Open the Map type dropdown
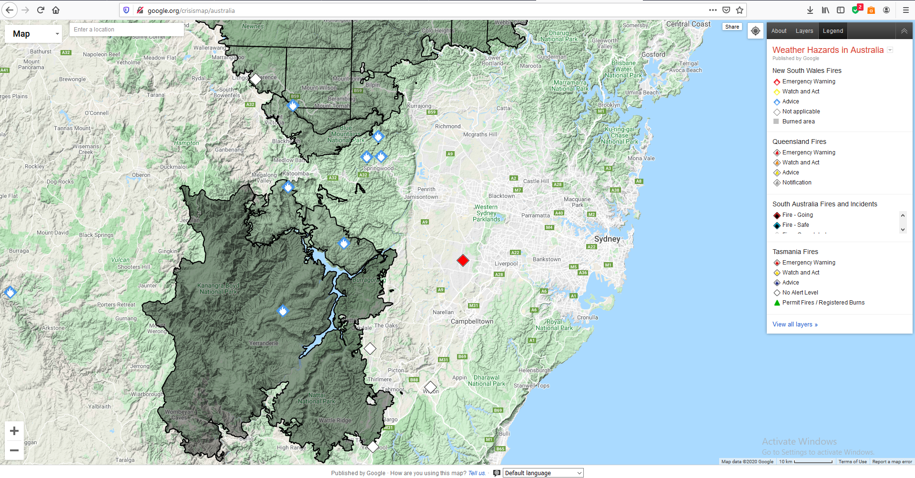 33,34
